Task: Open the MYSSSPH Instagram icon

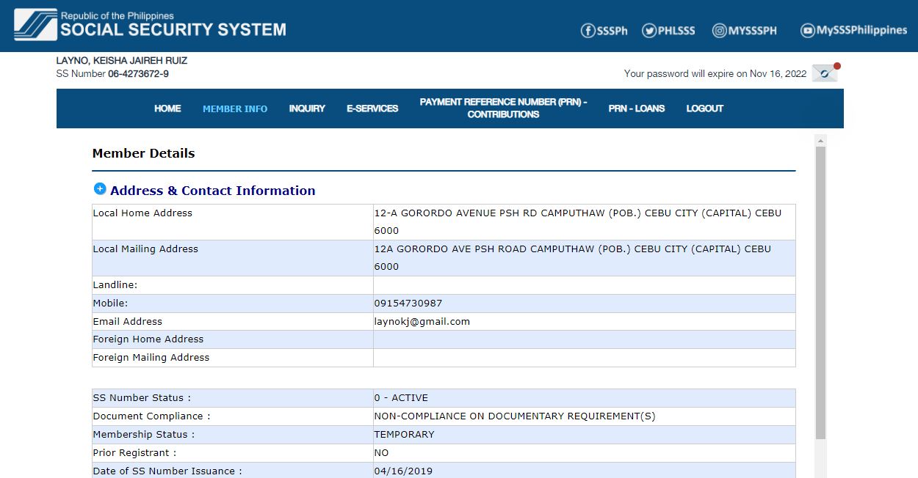Action: tap(719, 30)
